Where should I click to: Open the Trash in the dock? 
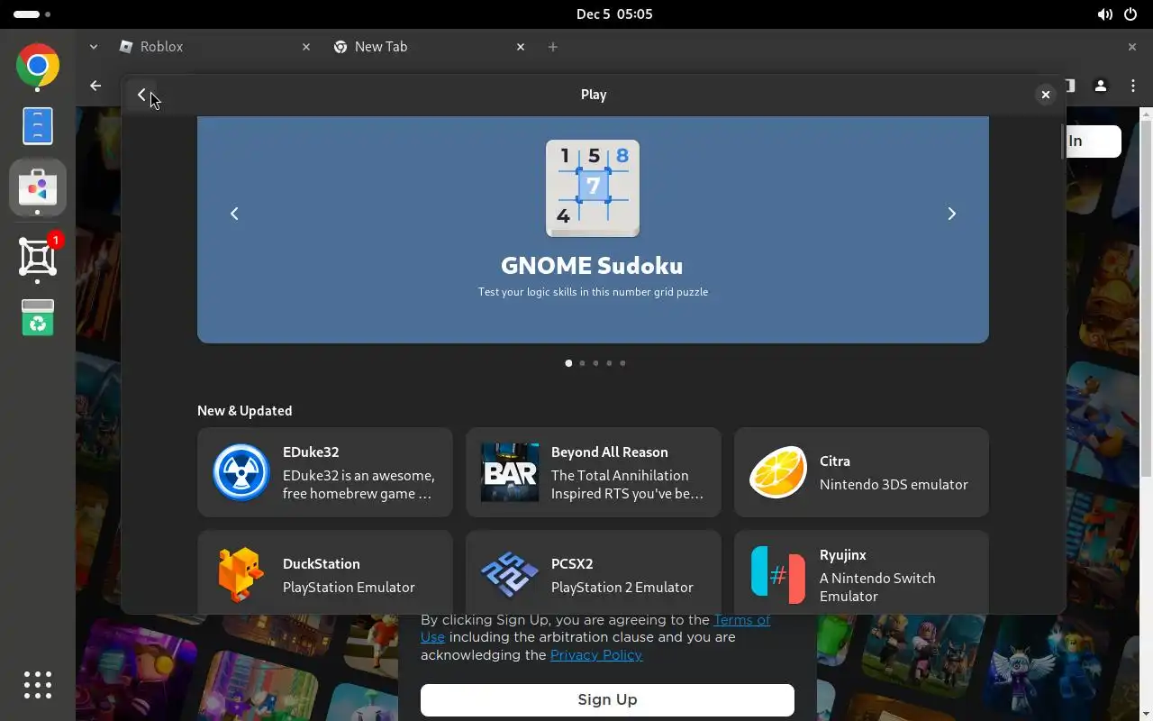[x=38, y=317]
